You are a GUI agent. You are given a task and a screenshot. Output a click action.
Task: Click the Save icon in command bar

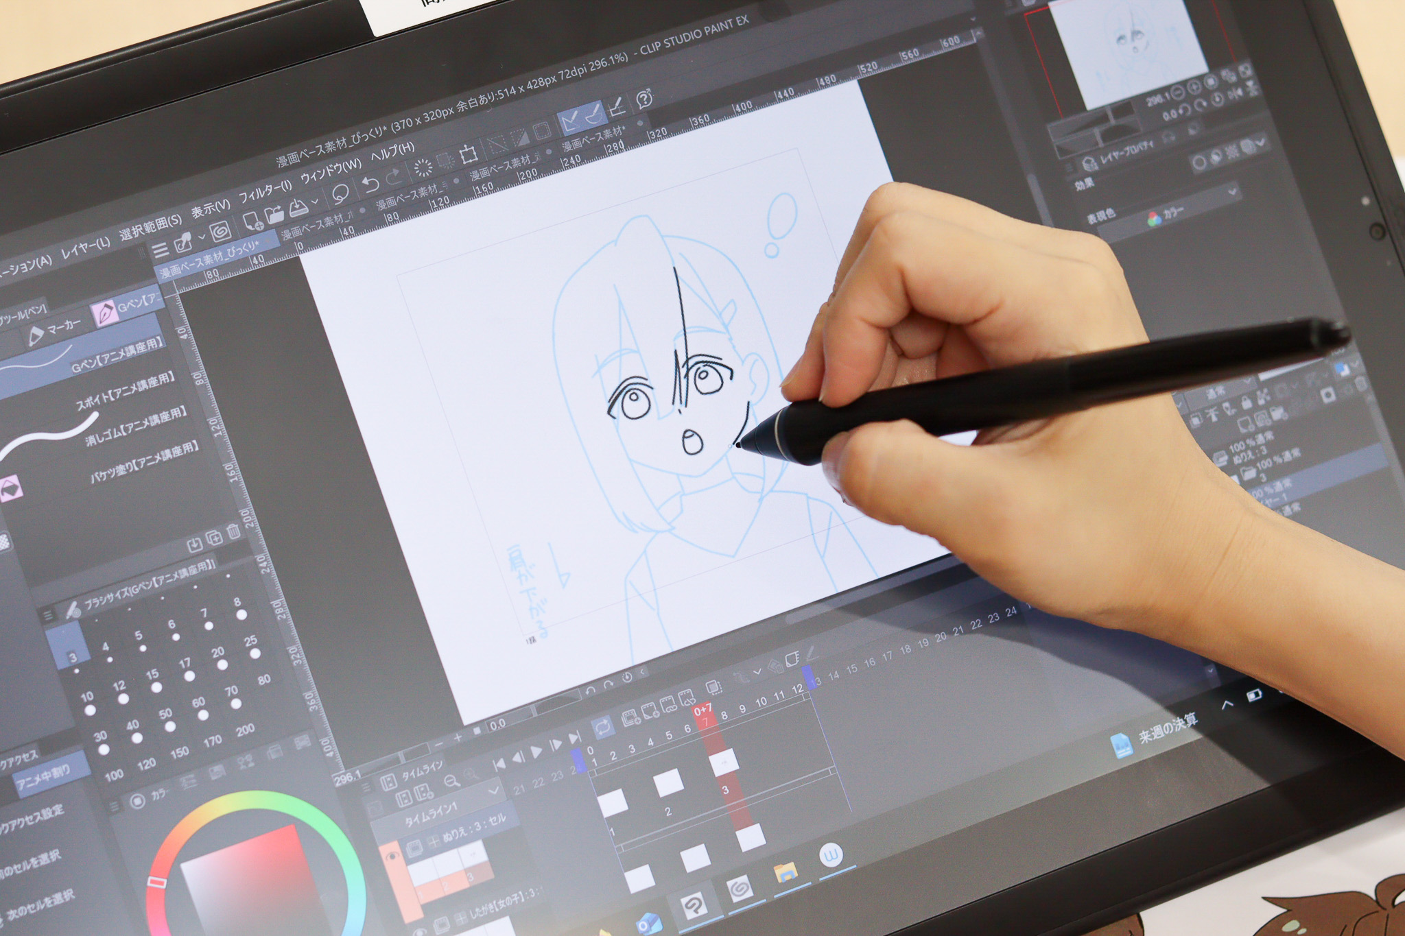298,208
